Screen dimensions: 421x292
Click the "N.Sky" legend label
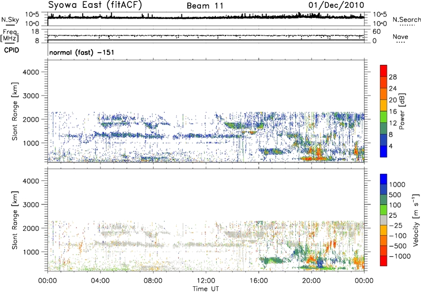[10, 20]
